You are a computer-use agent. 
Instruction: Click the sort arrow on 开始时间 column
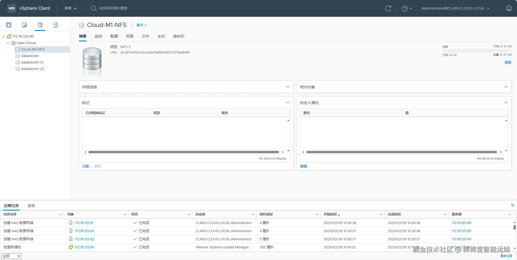(339, 215)
